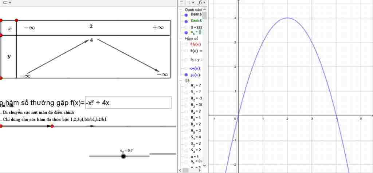Show the H₀(x) function object
Image resolution: width=373 pixels, height=173 pixels.
click(x=186, y=44)
